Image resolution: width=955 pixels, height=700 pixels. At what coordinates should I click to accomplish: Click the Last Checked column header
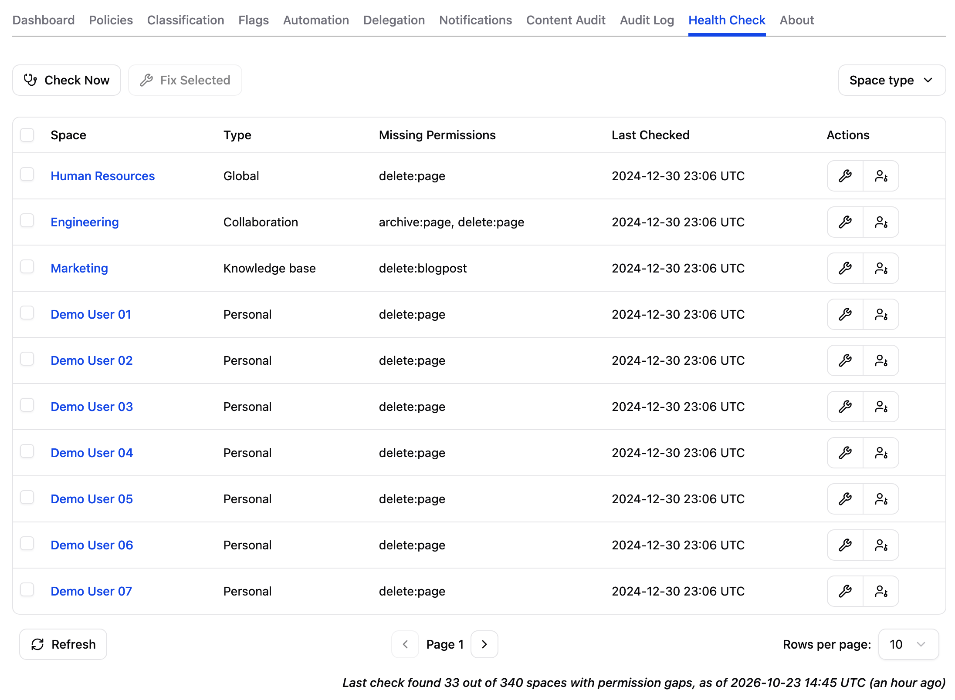point(650,135)
